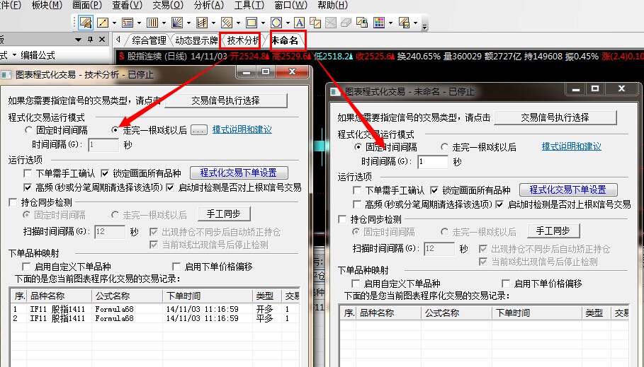
Task: Click the greyed crossed-box toolbar icon
Action: 331,23
